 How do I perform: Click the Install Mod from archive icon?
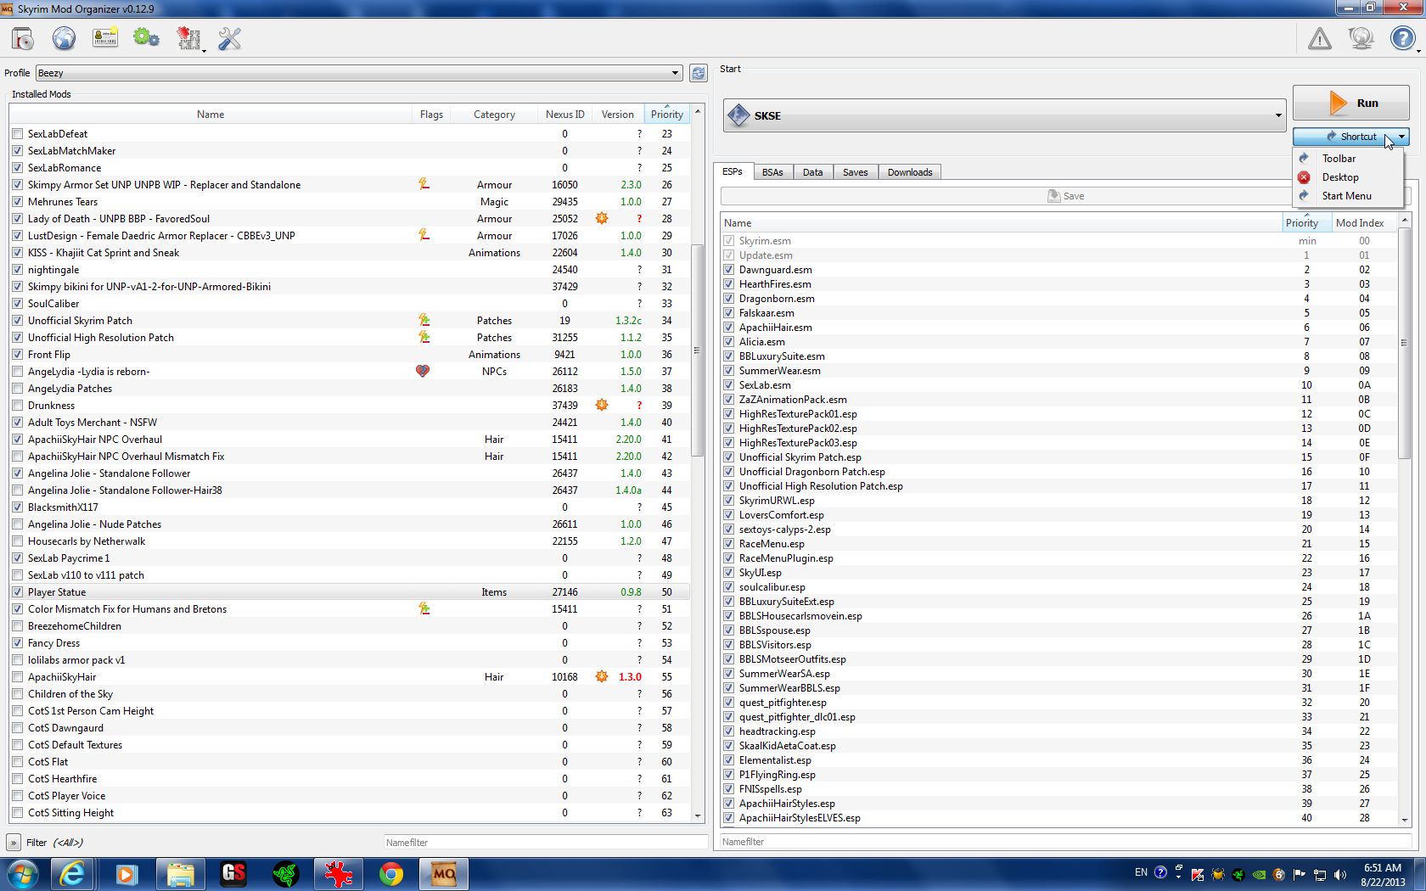[23, 39]
